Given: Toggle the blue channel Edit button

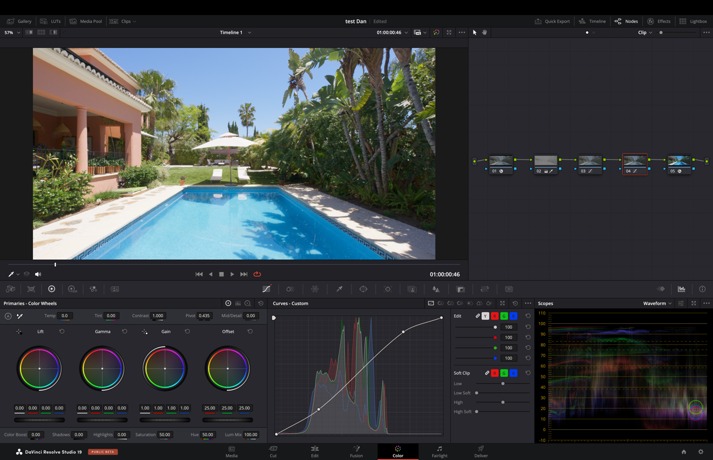Looking at the screenshot, I should 514,316.
